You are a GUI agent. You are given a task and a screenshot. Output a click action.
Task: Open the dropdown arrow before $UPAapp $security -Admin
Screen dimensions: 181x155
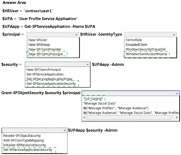coord(65,131)
